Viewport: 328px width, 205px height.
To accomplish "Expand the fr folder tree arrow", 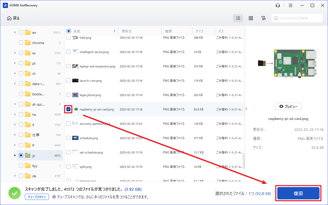I will click(15, 145).
